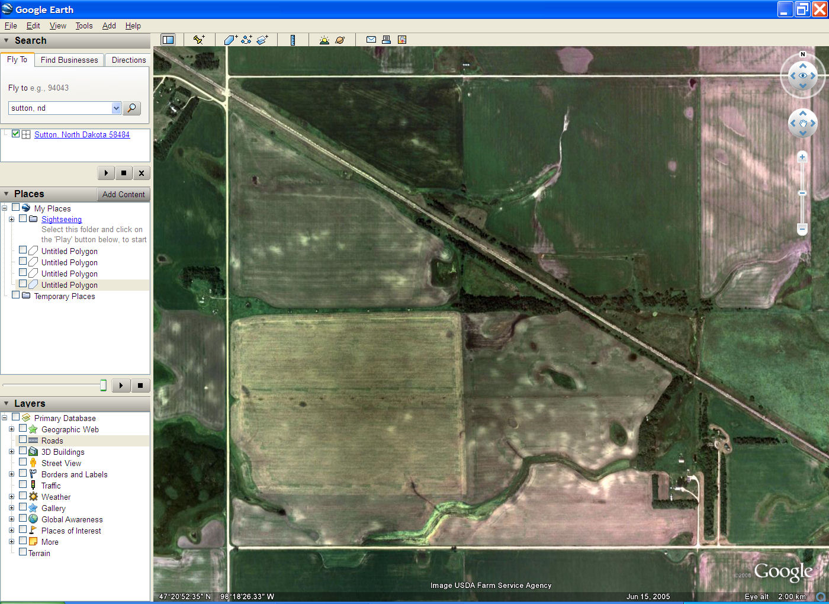Click the Look joystick compass ring
Image resolution: width=829 pixels, height=604 pixels.
pos(803,75)
